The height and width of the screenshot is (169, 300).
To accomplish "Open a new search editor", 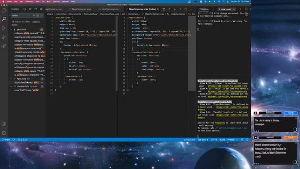I will tap(36, 9).
